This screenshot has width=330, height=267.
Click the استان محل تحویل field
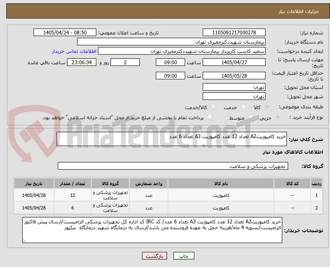point(234,87)
